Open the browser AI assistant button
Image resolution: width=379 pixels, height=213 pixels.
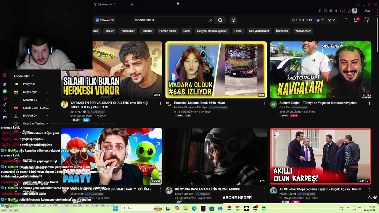click(x=367, y=11)
